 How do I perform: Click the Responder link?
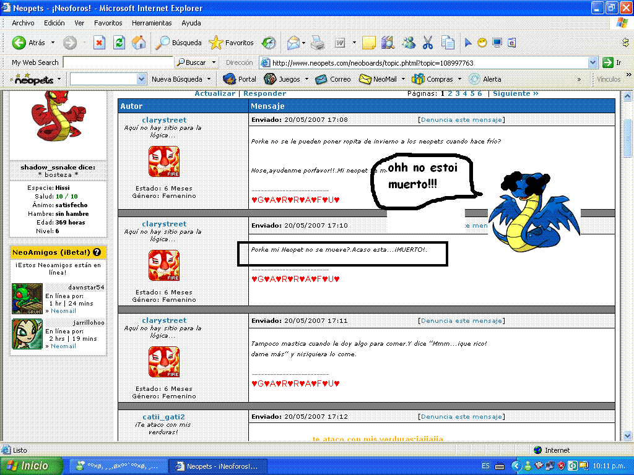264,93
